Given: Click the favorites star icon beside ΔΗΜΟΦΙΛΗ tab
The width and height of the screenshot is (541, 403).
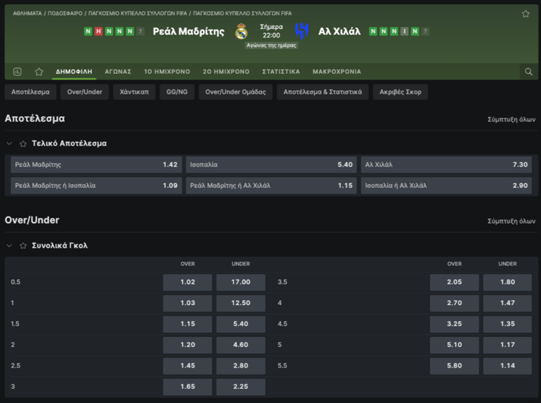Looking at the screenshot, I should click(39, 72).
